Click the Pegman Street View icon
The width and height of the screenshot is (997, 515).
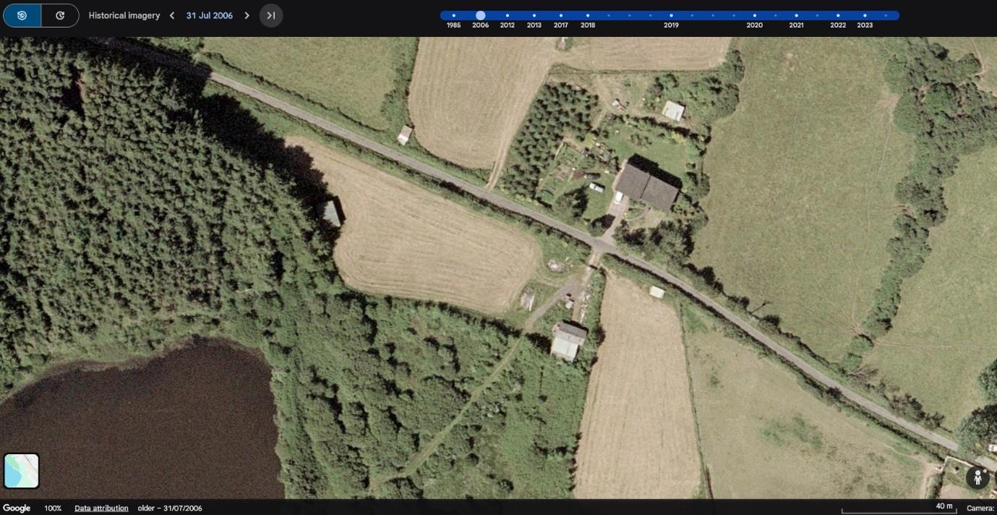(978, 477)
